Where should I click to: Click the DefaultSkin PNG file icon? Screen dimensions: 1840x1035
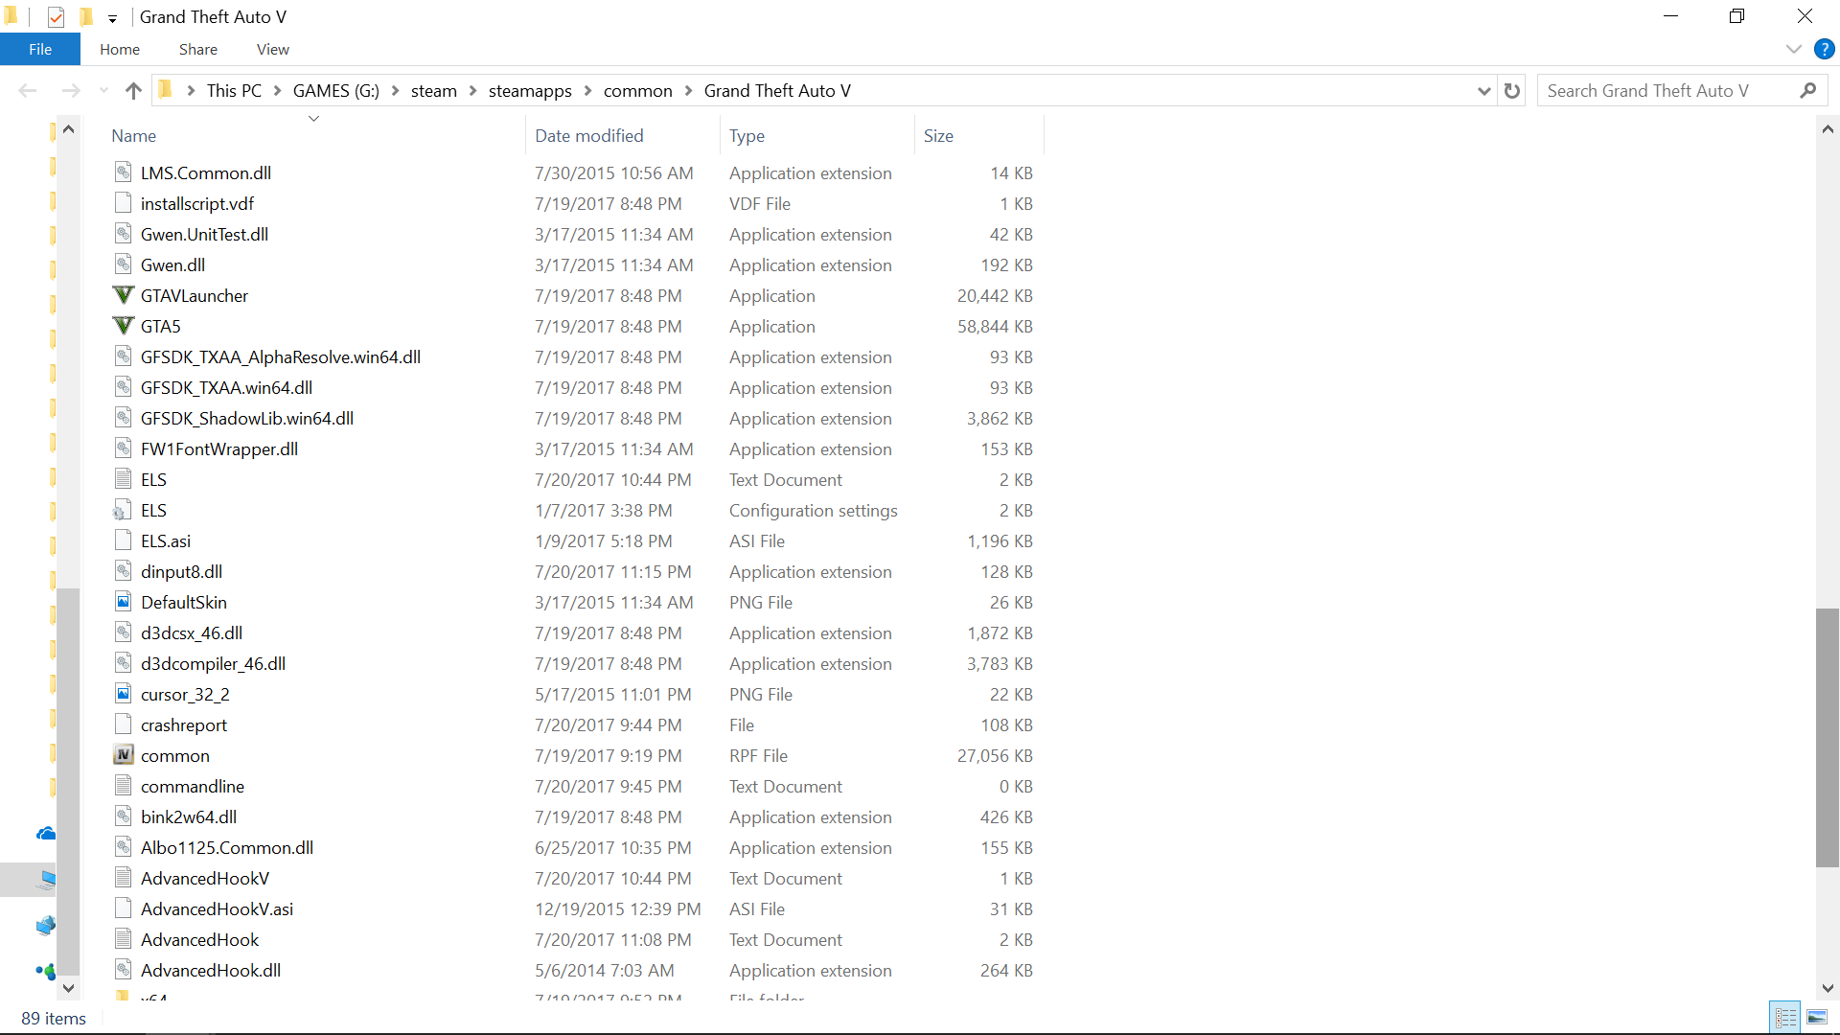pos(123,602)
